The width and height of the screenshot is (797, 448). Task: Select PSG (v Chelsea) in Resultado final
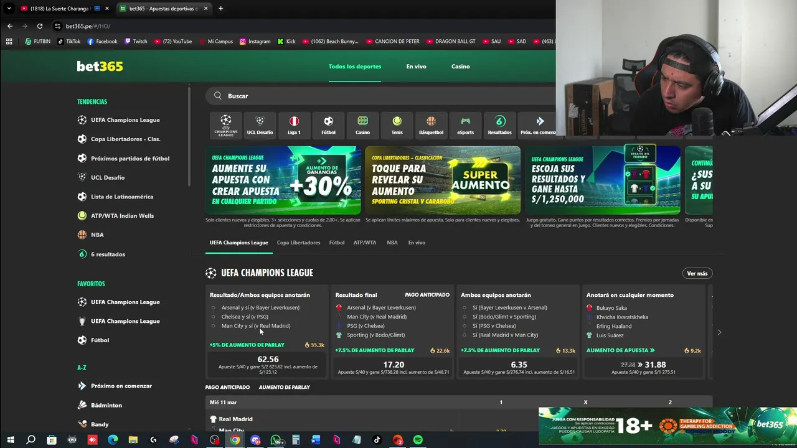pos(365,326)
